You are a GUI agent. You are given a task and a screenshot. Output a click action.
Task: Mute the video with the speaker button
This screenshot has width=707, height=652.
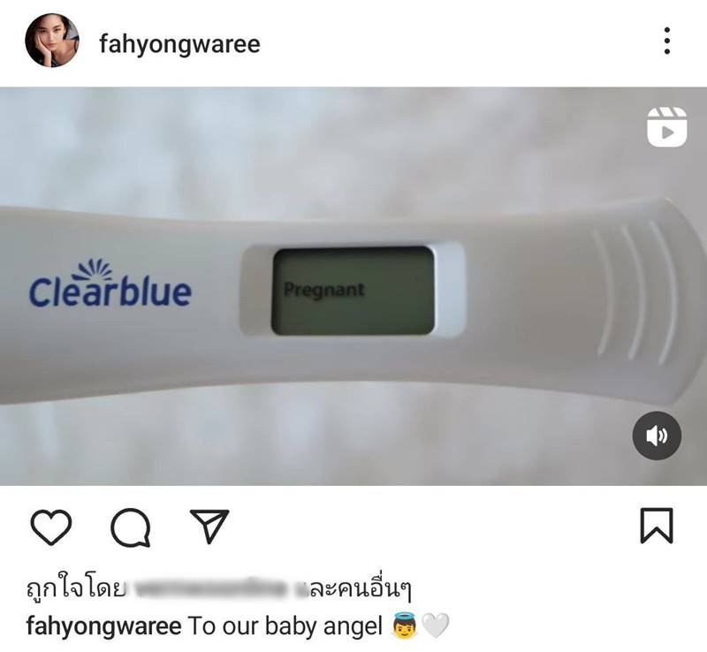[657, 436]
